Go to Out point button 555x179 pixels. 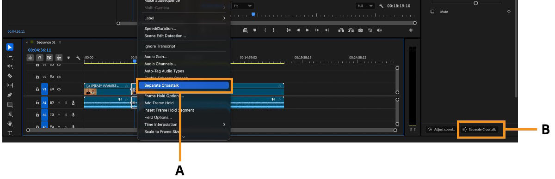coord(327,30)
